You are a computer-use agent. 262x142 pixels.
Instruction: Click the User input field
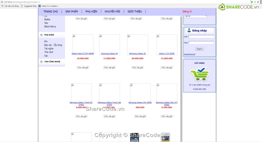click(201, 37)
